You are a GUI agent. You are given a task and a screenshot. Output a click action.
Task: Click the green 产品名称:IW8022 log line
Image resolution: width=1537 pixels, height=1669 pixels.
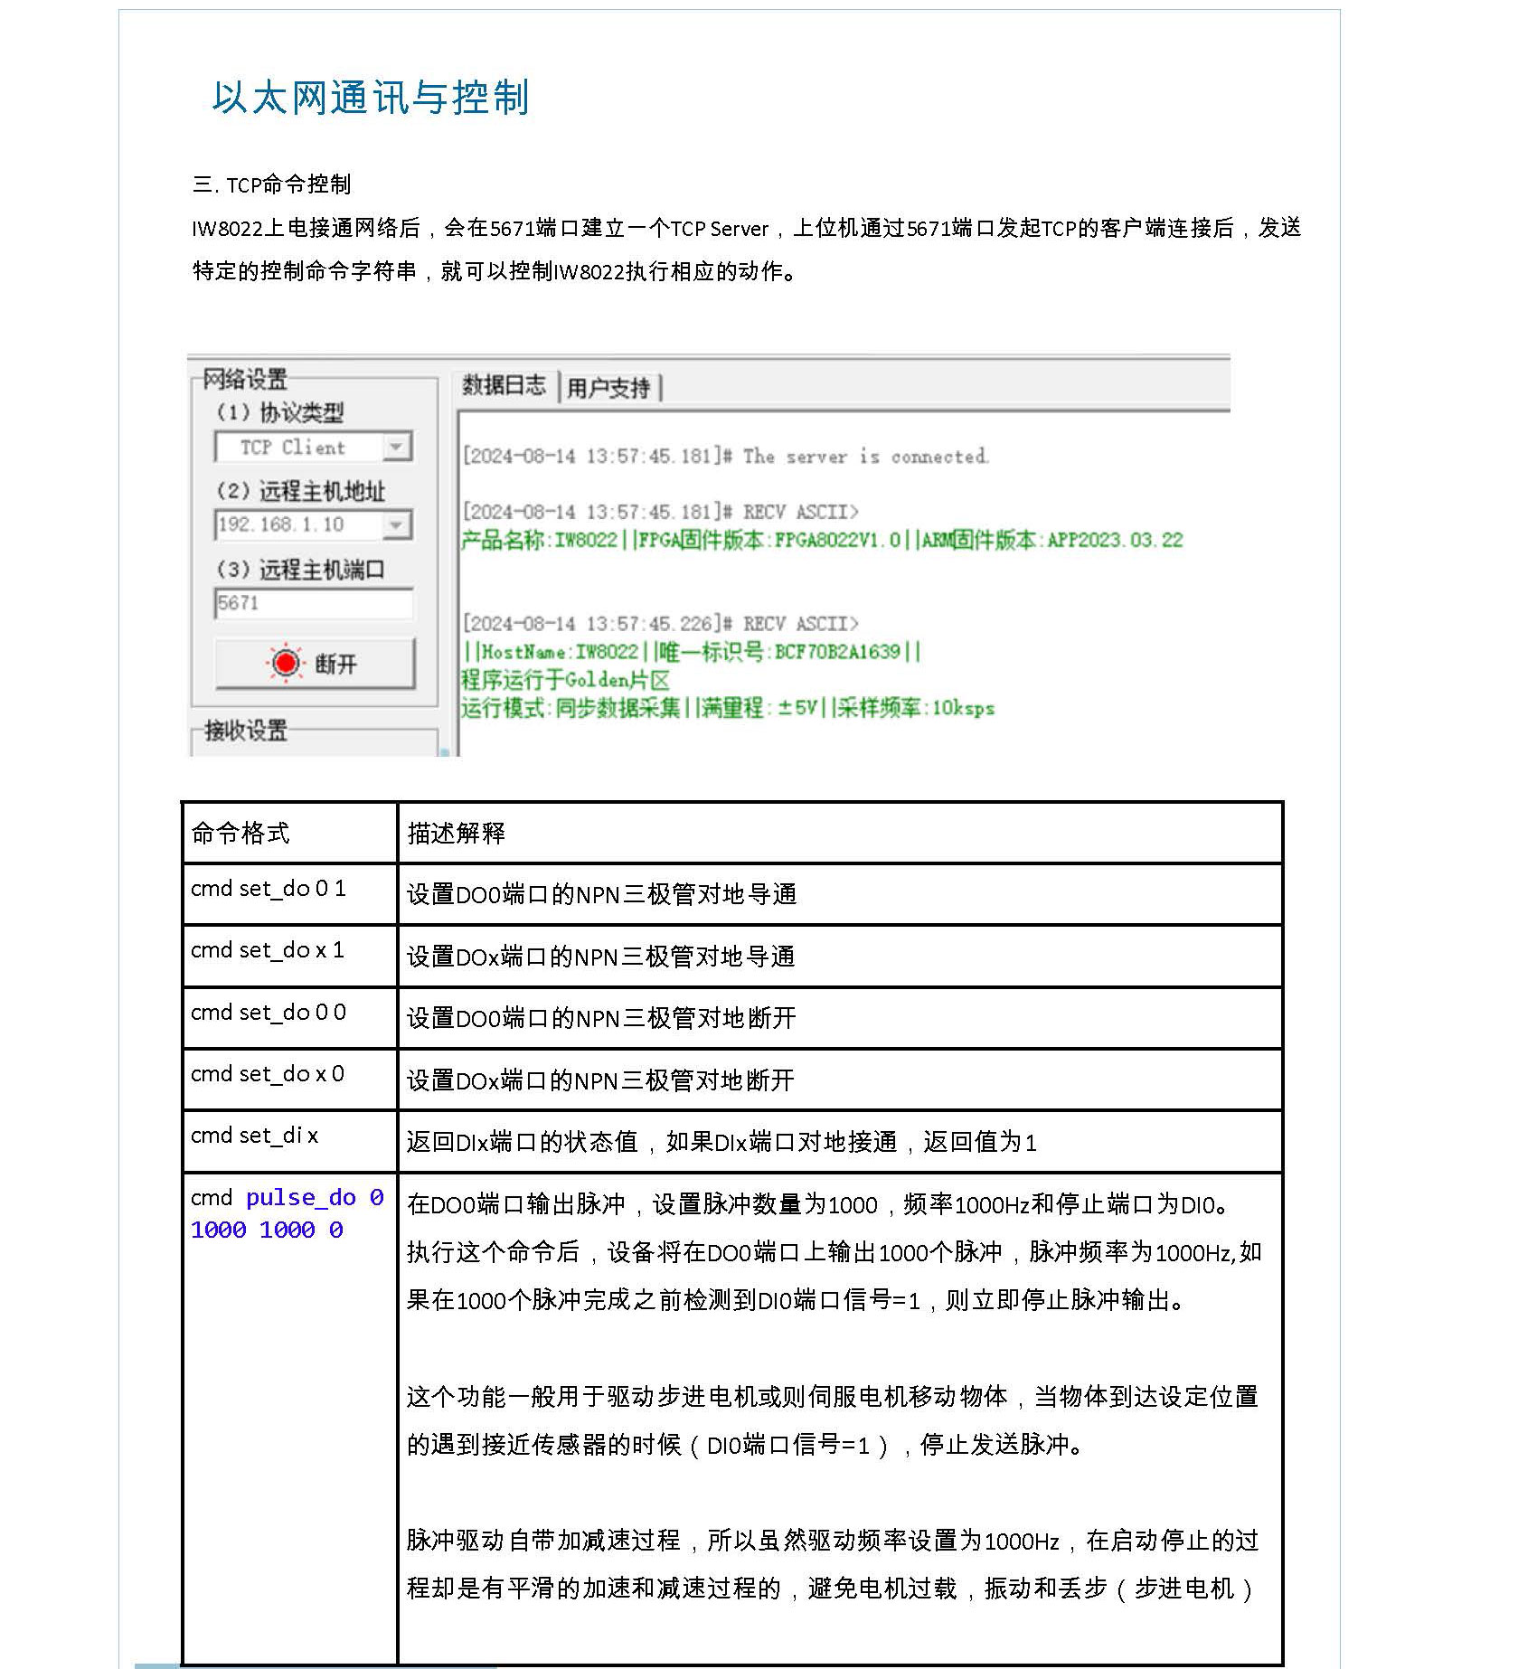pos(822,541)
